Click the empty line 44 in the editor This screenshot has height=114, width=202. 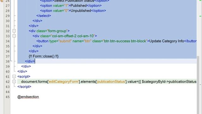point(107,92)
